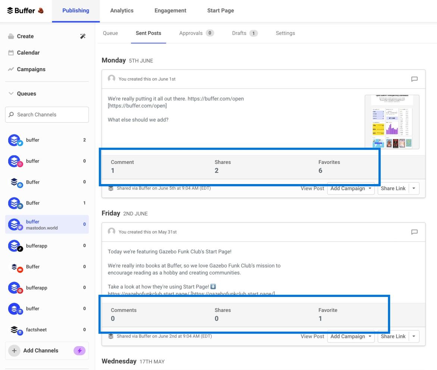
Task: Open the Engagement tab
Action: pyautogui.click(x=170, y=10)
